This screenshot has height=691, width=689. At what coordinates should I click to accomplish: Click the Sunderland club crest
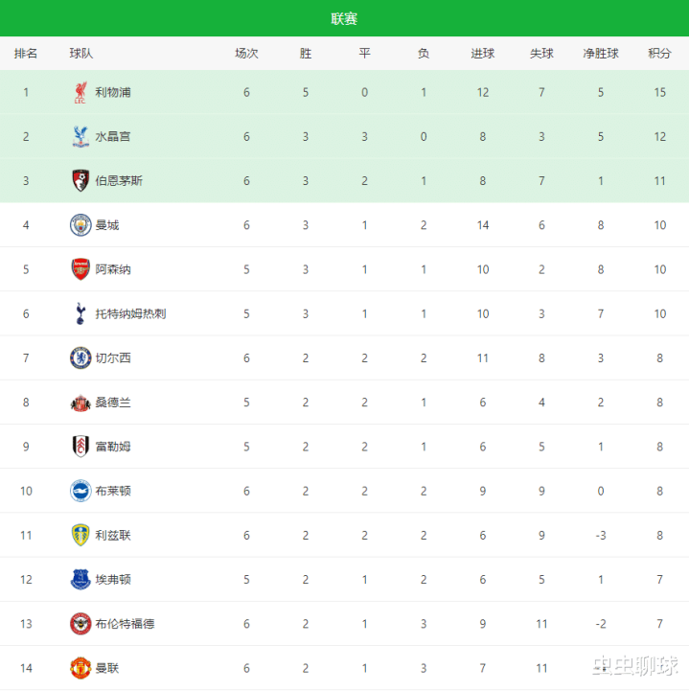click(x=80, y=403)
